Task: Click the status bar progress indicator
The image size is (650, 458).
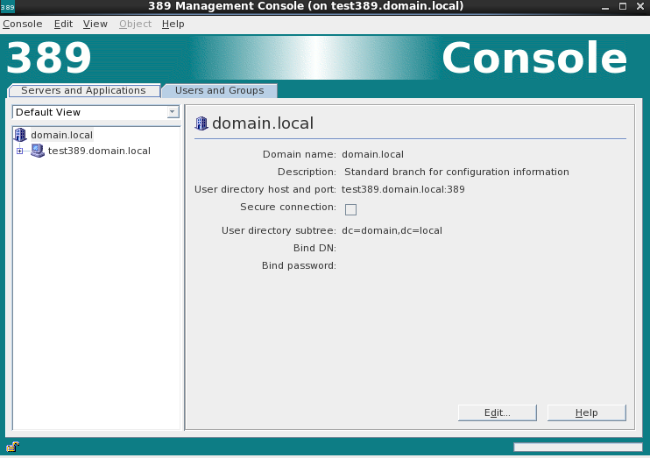Action: 577,447
